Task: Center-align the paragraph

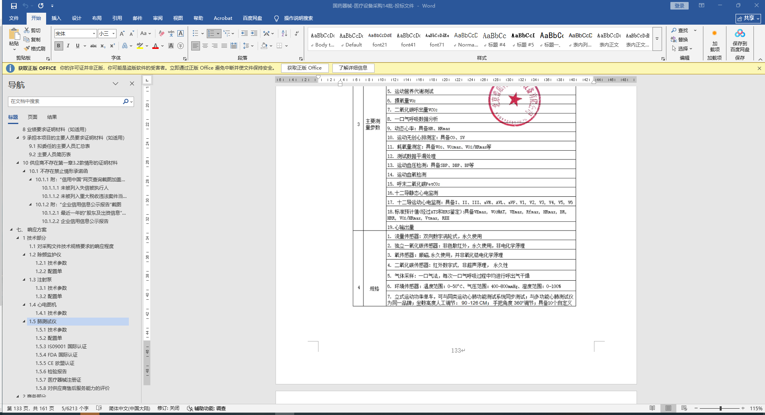Action: pyautogui.click(x=205, y=46)
